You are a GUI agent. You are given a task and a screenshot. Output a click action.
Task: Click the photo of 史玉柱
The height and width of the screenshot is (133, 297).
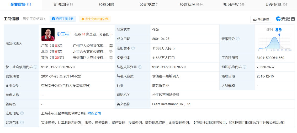48,34
